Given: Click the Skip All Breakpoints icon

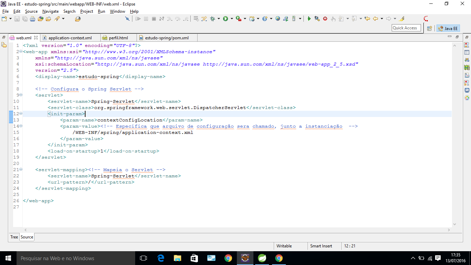Looking at the screenshot, I should [127, 19].
